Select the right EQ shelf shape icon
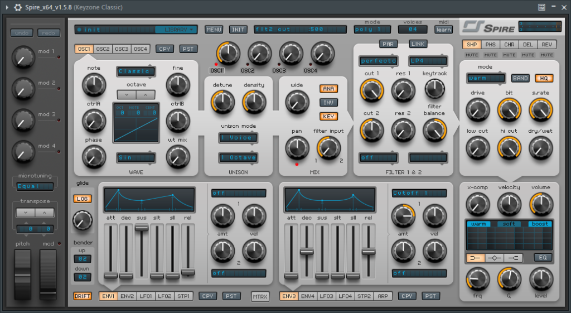Screen dimensions: 571x313 click(514, 258)
